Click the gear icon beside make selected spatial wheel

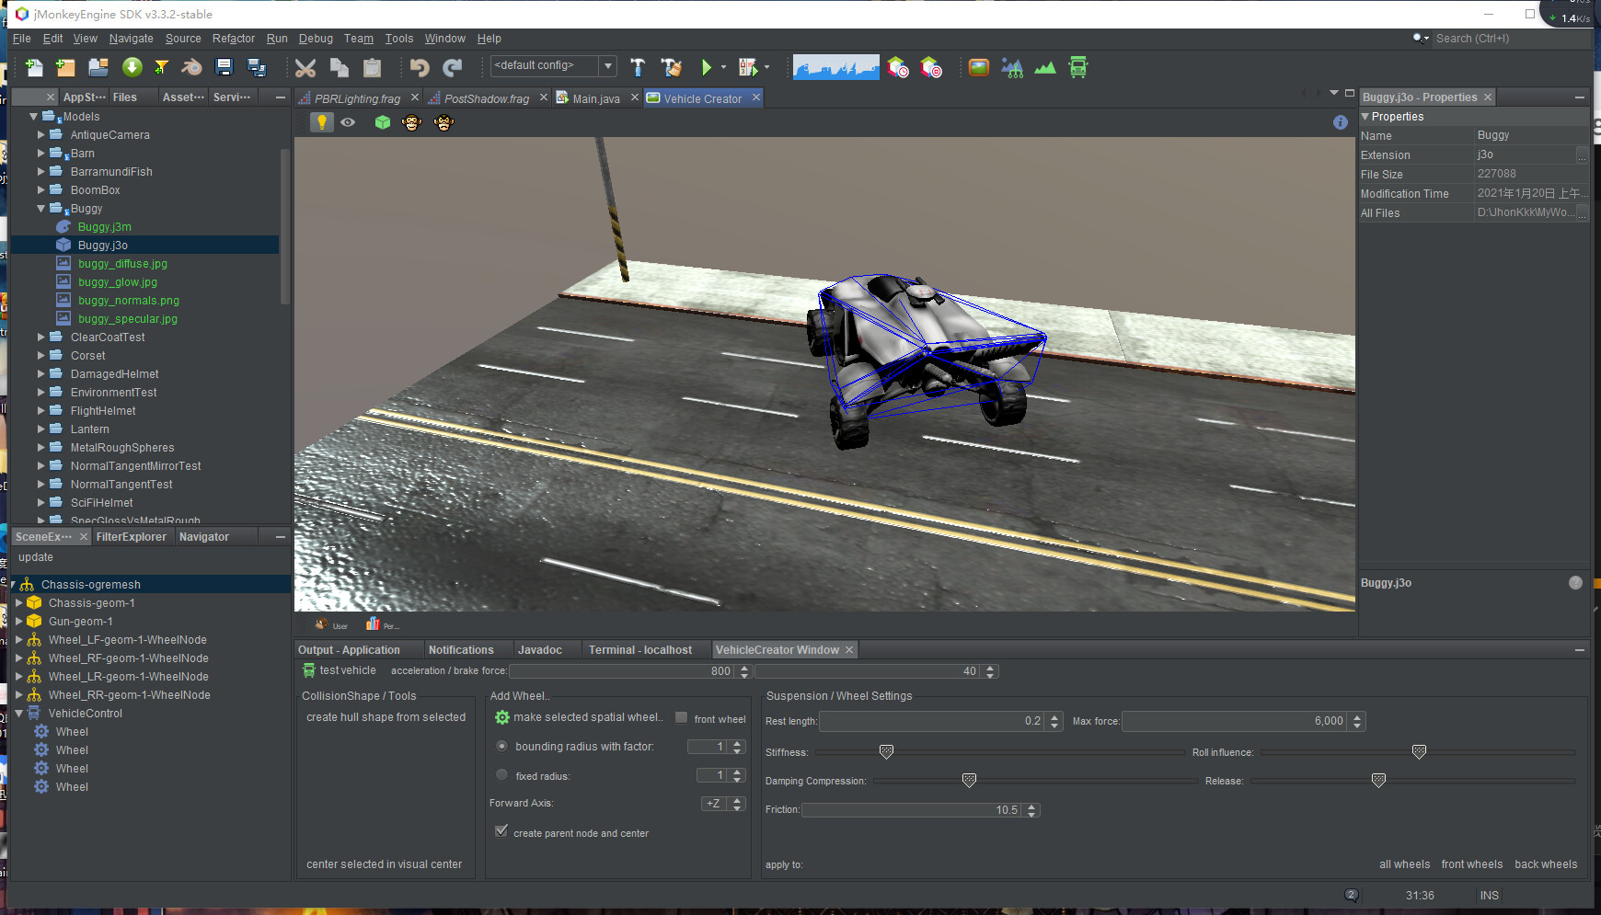[502, 717]
